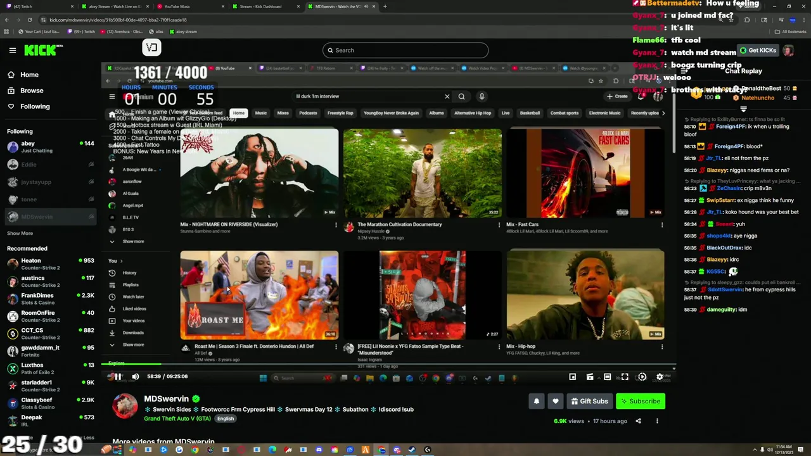Switch to Stream - Kick Dashboard tab
This screenshot has height=456, width=811.
click(x=266, y=6)
